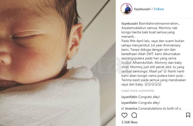Viewport: 193px width, 126px height.
Task: Load more comments
Action: [138, 91]
